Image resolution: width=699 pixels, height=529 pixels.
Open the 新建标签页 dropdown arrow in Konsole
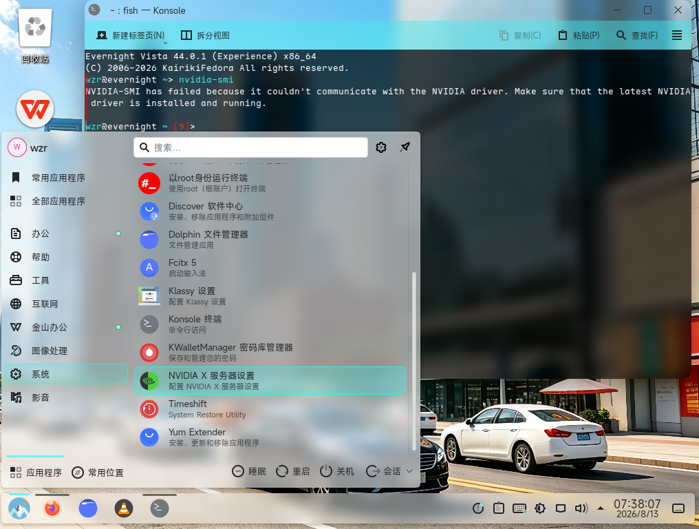pyautogui.click(x=165, y=43)
